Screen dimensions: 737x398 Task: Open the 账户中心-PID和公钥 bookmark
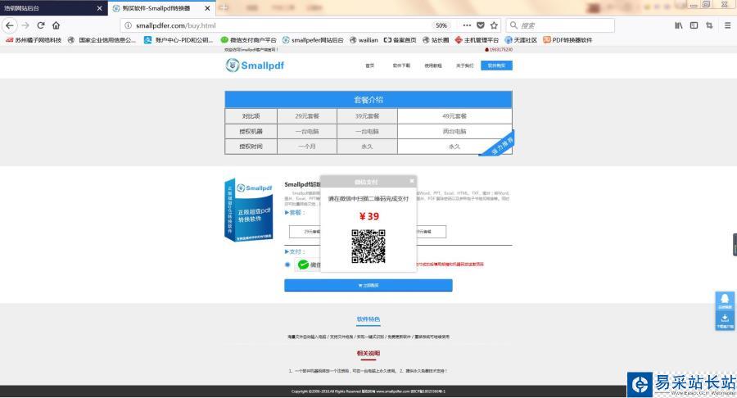click(x=179, y=40)
